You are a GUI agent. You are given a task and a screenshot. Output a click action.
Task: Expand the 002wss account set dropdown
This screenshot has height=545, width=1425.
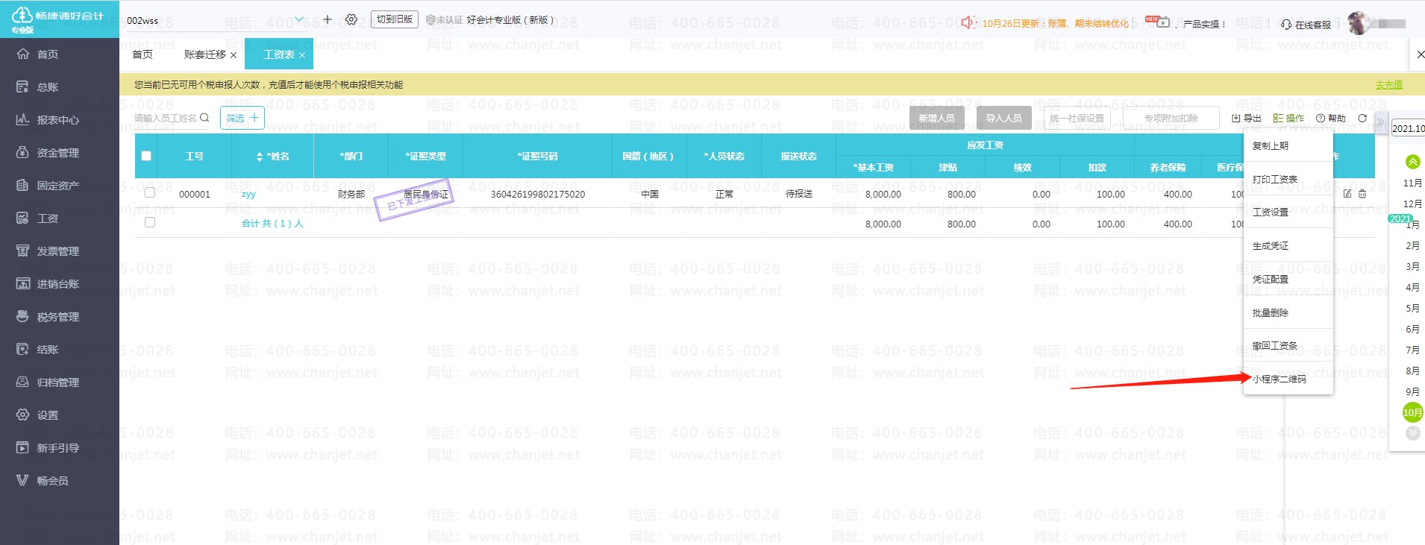[299, 19]
